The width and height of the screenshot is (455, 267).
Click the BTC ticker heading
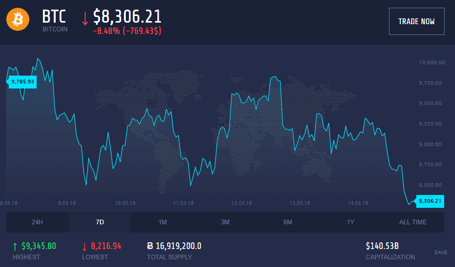(x=54, y=16)
